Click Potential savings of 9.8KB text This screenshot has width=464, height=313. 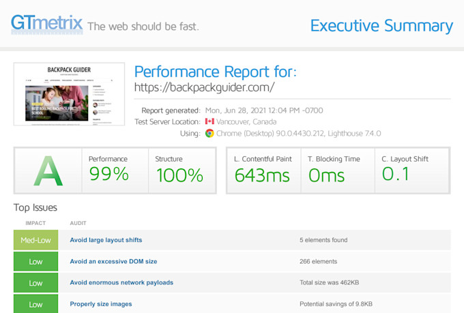[336, 304]
